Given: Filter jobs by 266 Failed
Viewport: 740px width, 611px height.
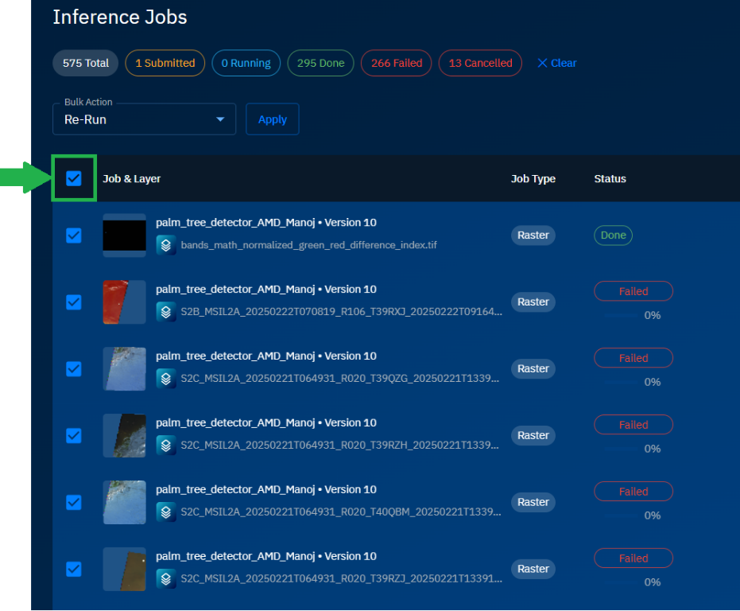Looking at the screenshot, I should click(x=396, y=63).
